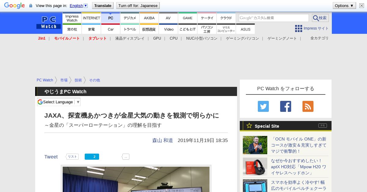Open the OCN モバイル ONE article link
This screenshot has height=192, width=367.
tap(298, 145)
